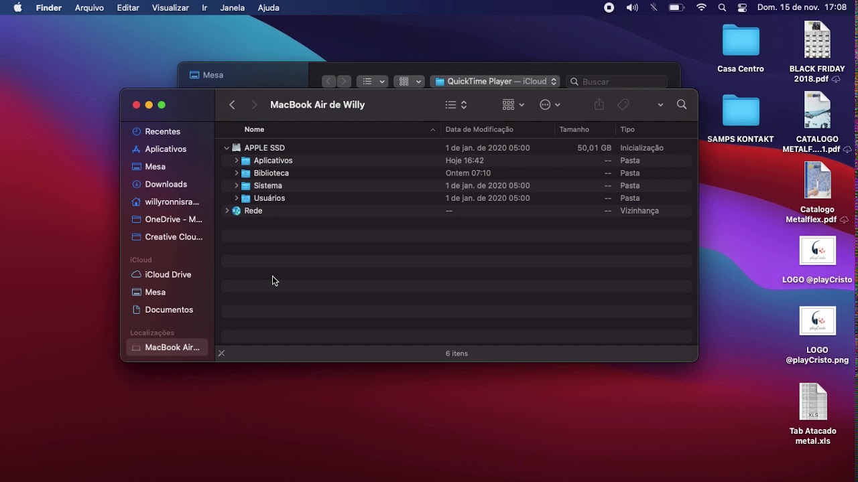This screenshot has width=858, height=482.
Task: Open Control Center from menu bar
Action: coord(742,7)
